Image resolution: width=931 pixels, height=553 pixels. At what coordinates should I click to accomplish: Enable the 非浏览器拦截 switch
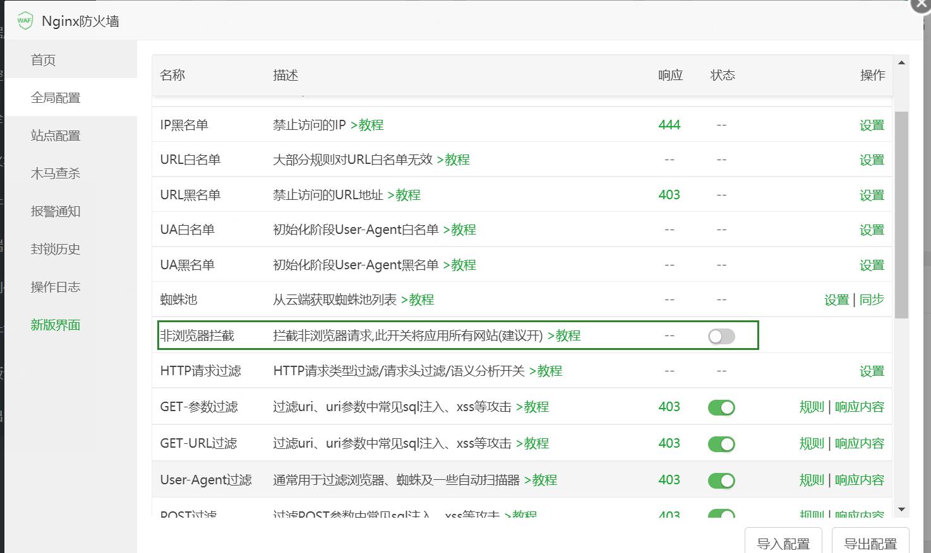point(721,336)
